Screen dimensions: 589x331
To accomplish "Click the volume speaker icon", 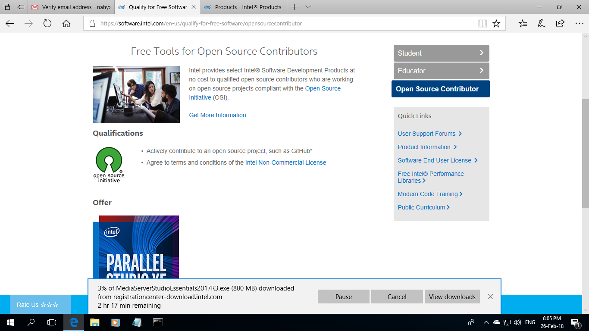I will (517, 322).
